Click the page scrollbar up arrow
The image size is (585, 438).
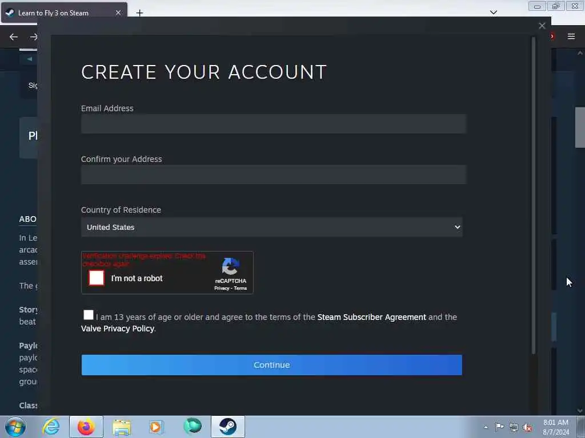click(x=580, y=53)
